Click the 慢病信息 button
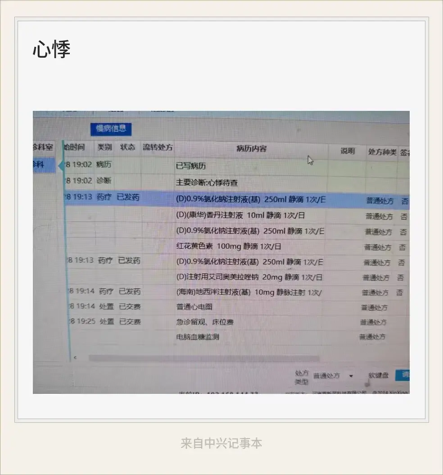443x475 pixels. tap(111, 129)
